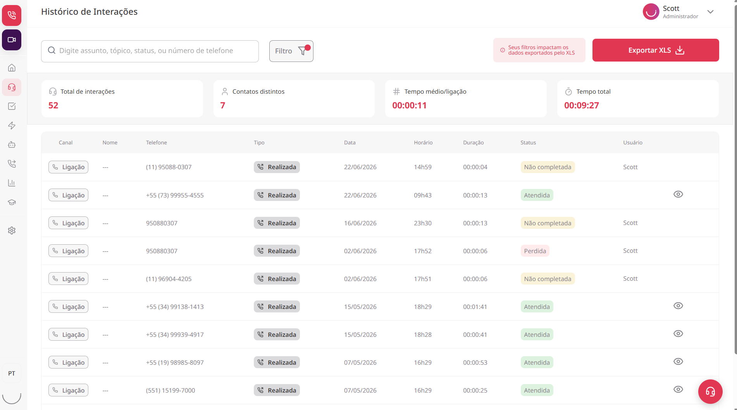The height and width of the screenshot is (410, 737).
Task: Open the robot bot sidebar icon
Action: pos(12,144)
